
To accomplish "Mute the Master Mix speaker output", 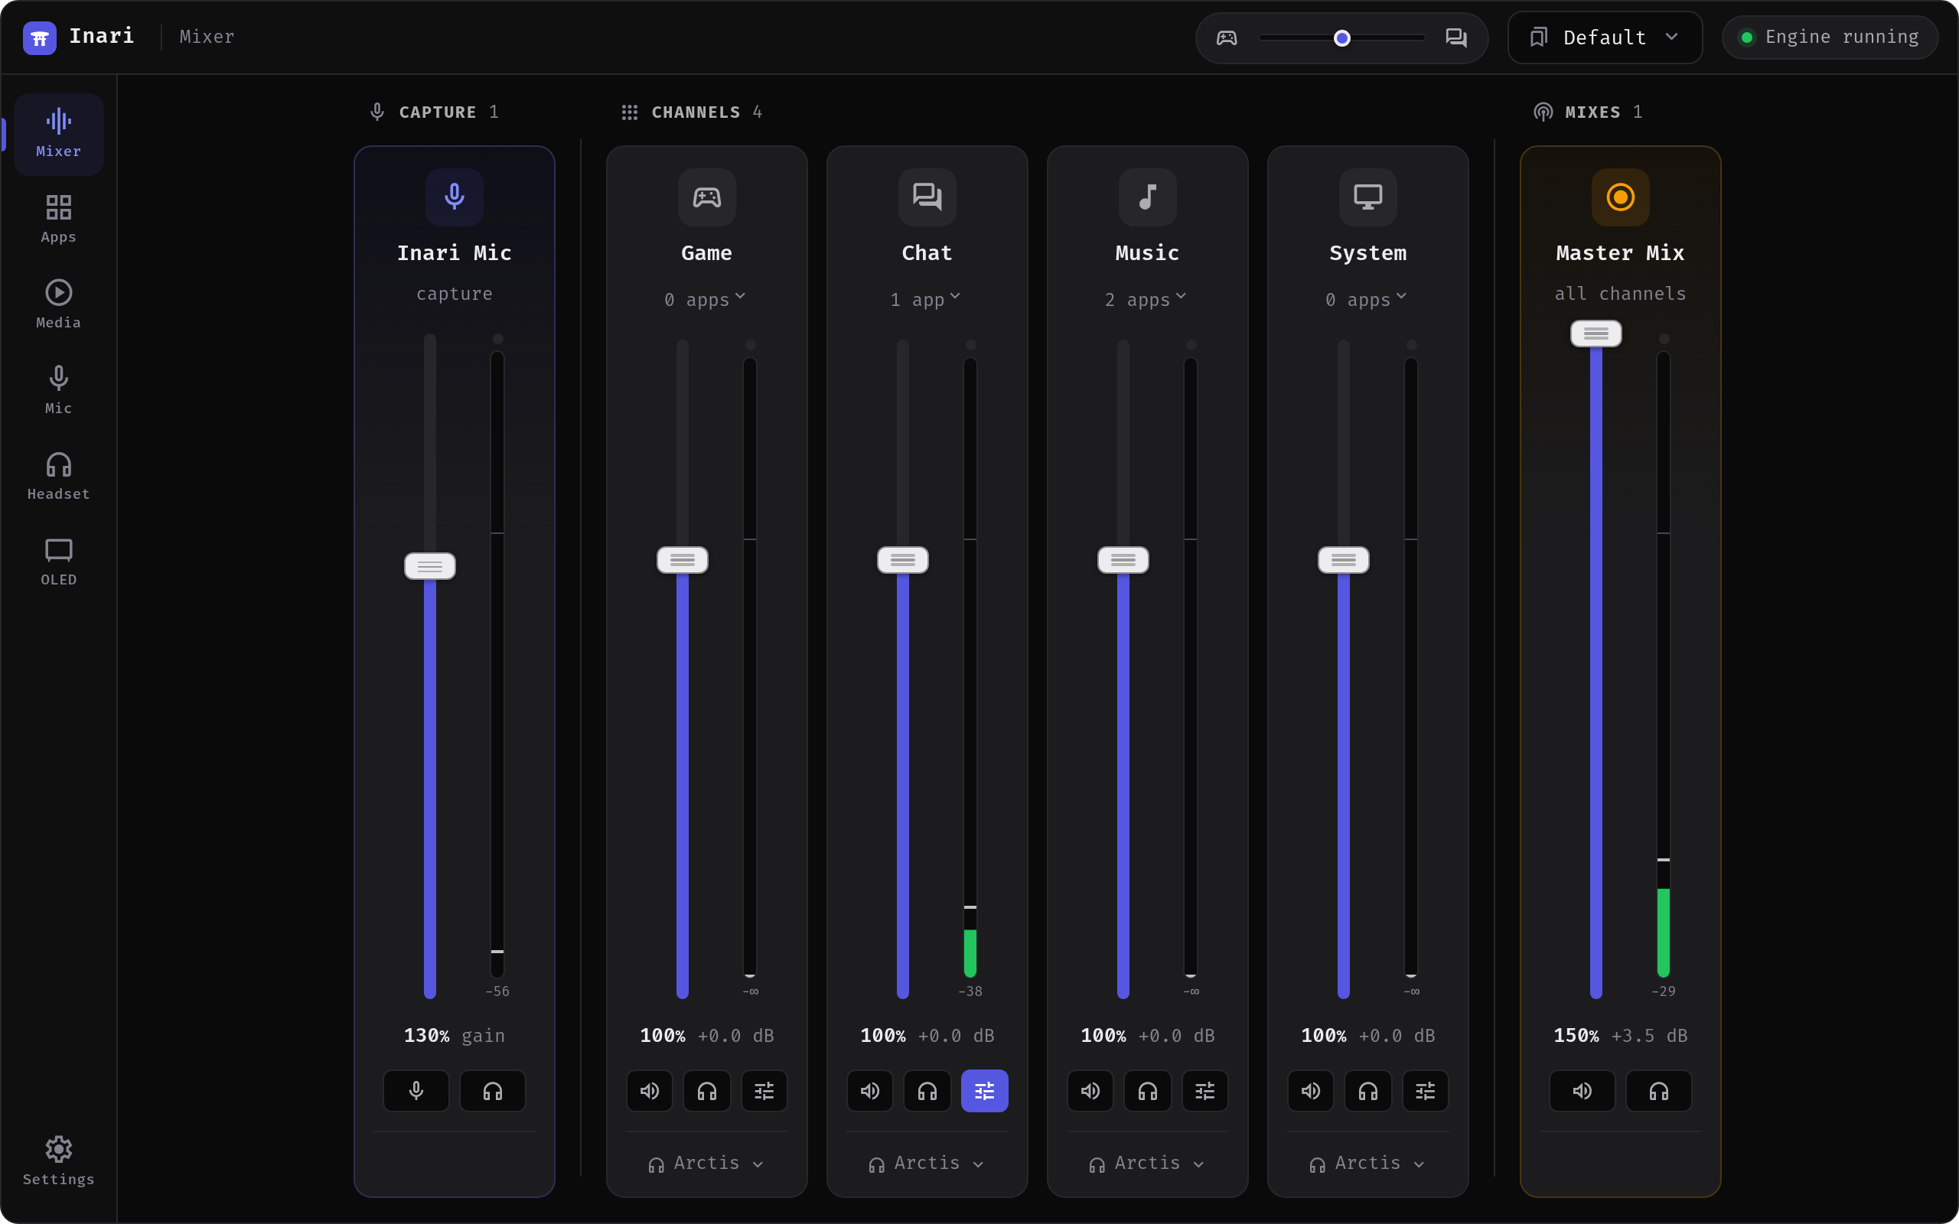I will pos(1582,1090).
